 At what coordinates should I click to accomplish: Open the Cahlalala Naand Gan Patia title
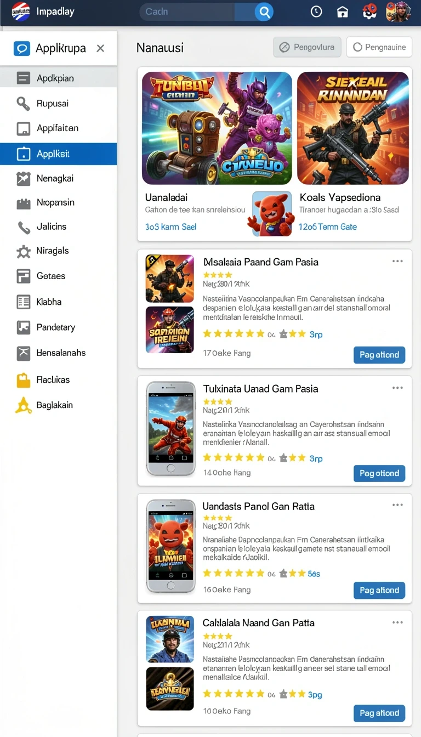pyautogui.click(x=259, y=623)
